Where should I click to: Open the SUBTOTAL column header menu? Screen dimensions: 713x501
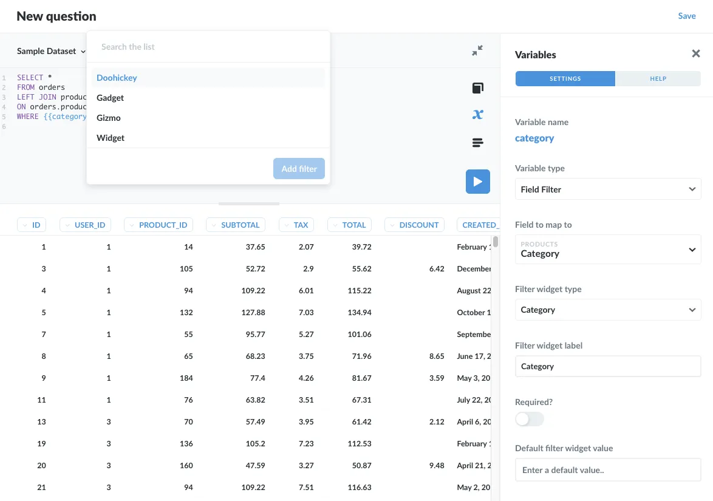coord(236,225)
